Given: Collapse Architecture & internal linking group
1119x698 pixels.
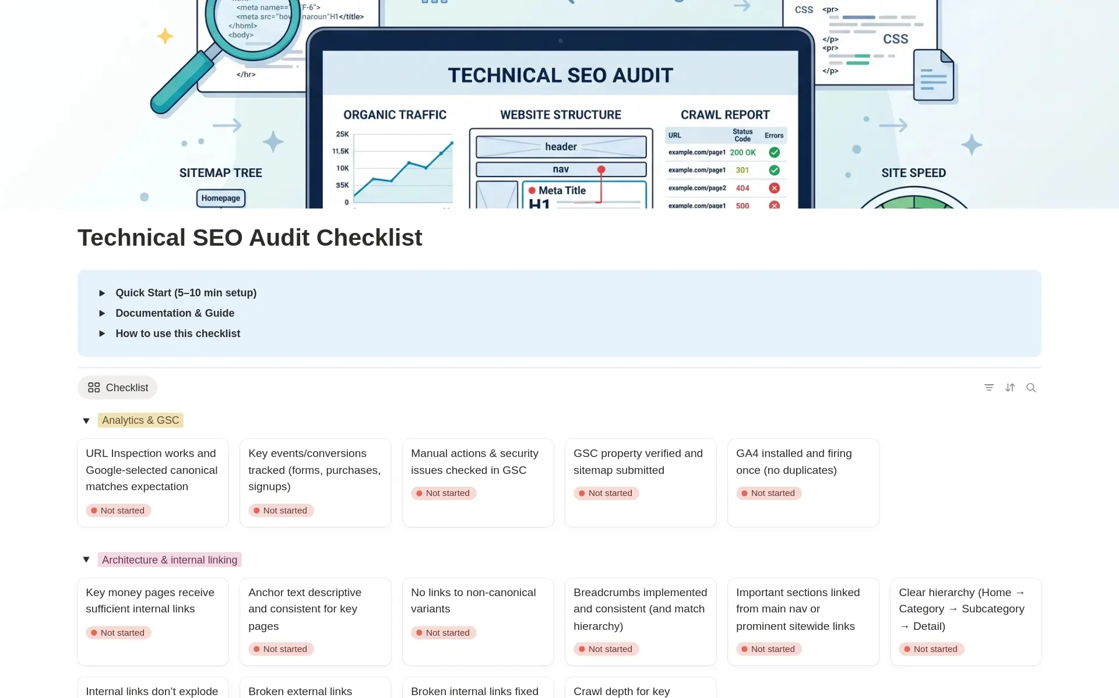Looking at the screenshot, I should 86,559.
